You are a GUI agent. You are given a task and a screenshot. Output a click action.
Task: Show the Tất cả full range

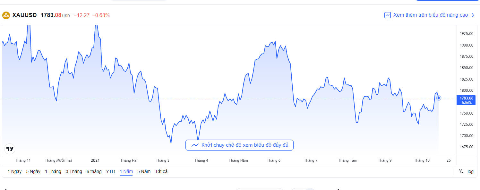[161, 171]
